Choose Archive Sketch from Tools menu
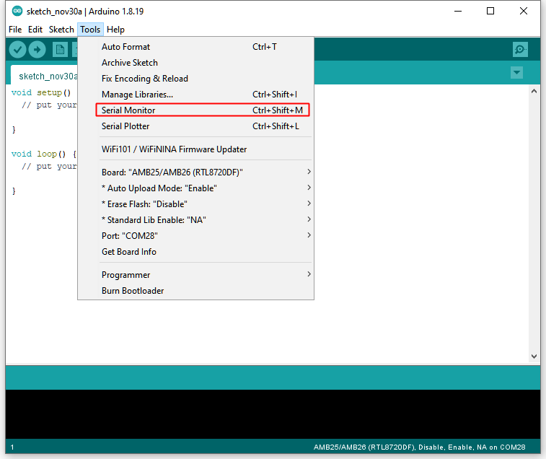The image size is (546, 459). [x=195, y=63]
